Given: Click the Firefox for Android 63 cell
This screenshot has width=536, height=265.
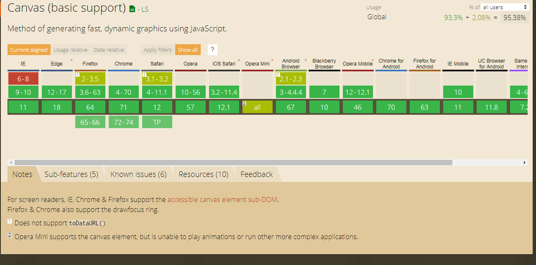Looking at the screenshot, I should pos(424,107).
